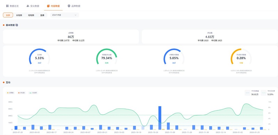Toggle the 互动率 line legend
Viewport: 278px width, 135px height.
(x=33, y=93)
